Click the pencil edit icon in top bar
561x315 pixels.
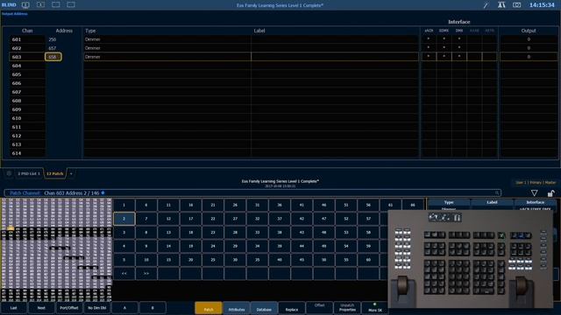pyautogui.click(x=486, y=5)
